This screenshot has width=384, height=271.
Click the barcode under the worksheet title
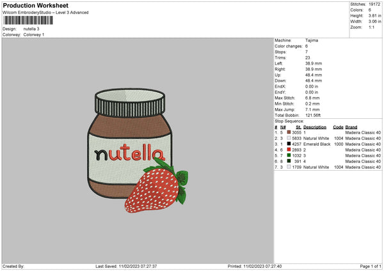pyautogui.click(x=28, y=20)
